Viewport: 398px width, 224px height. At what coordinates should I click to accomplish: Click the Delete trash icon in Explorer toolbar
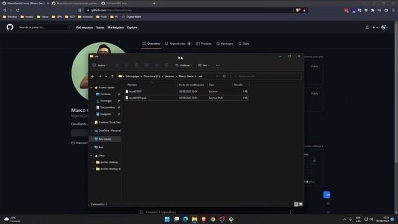[167, 65]
